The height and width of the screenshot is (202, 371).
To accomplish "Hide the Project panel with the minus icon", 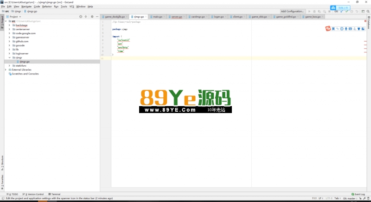I will 97,17.
